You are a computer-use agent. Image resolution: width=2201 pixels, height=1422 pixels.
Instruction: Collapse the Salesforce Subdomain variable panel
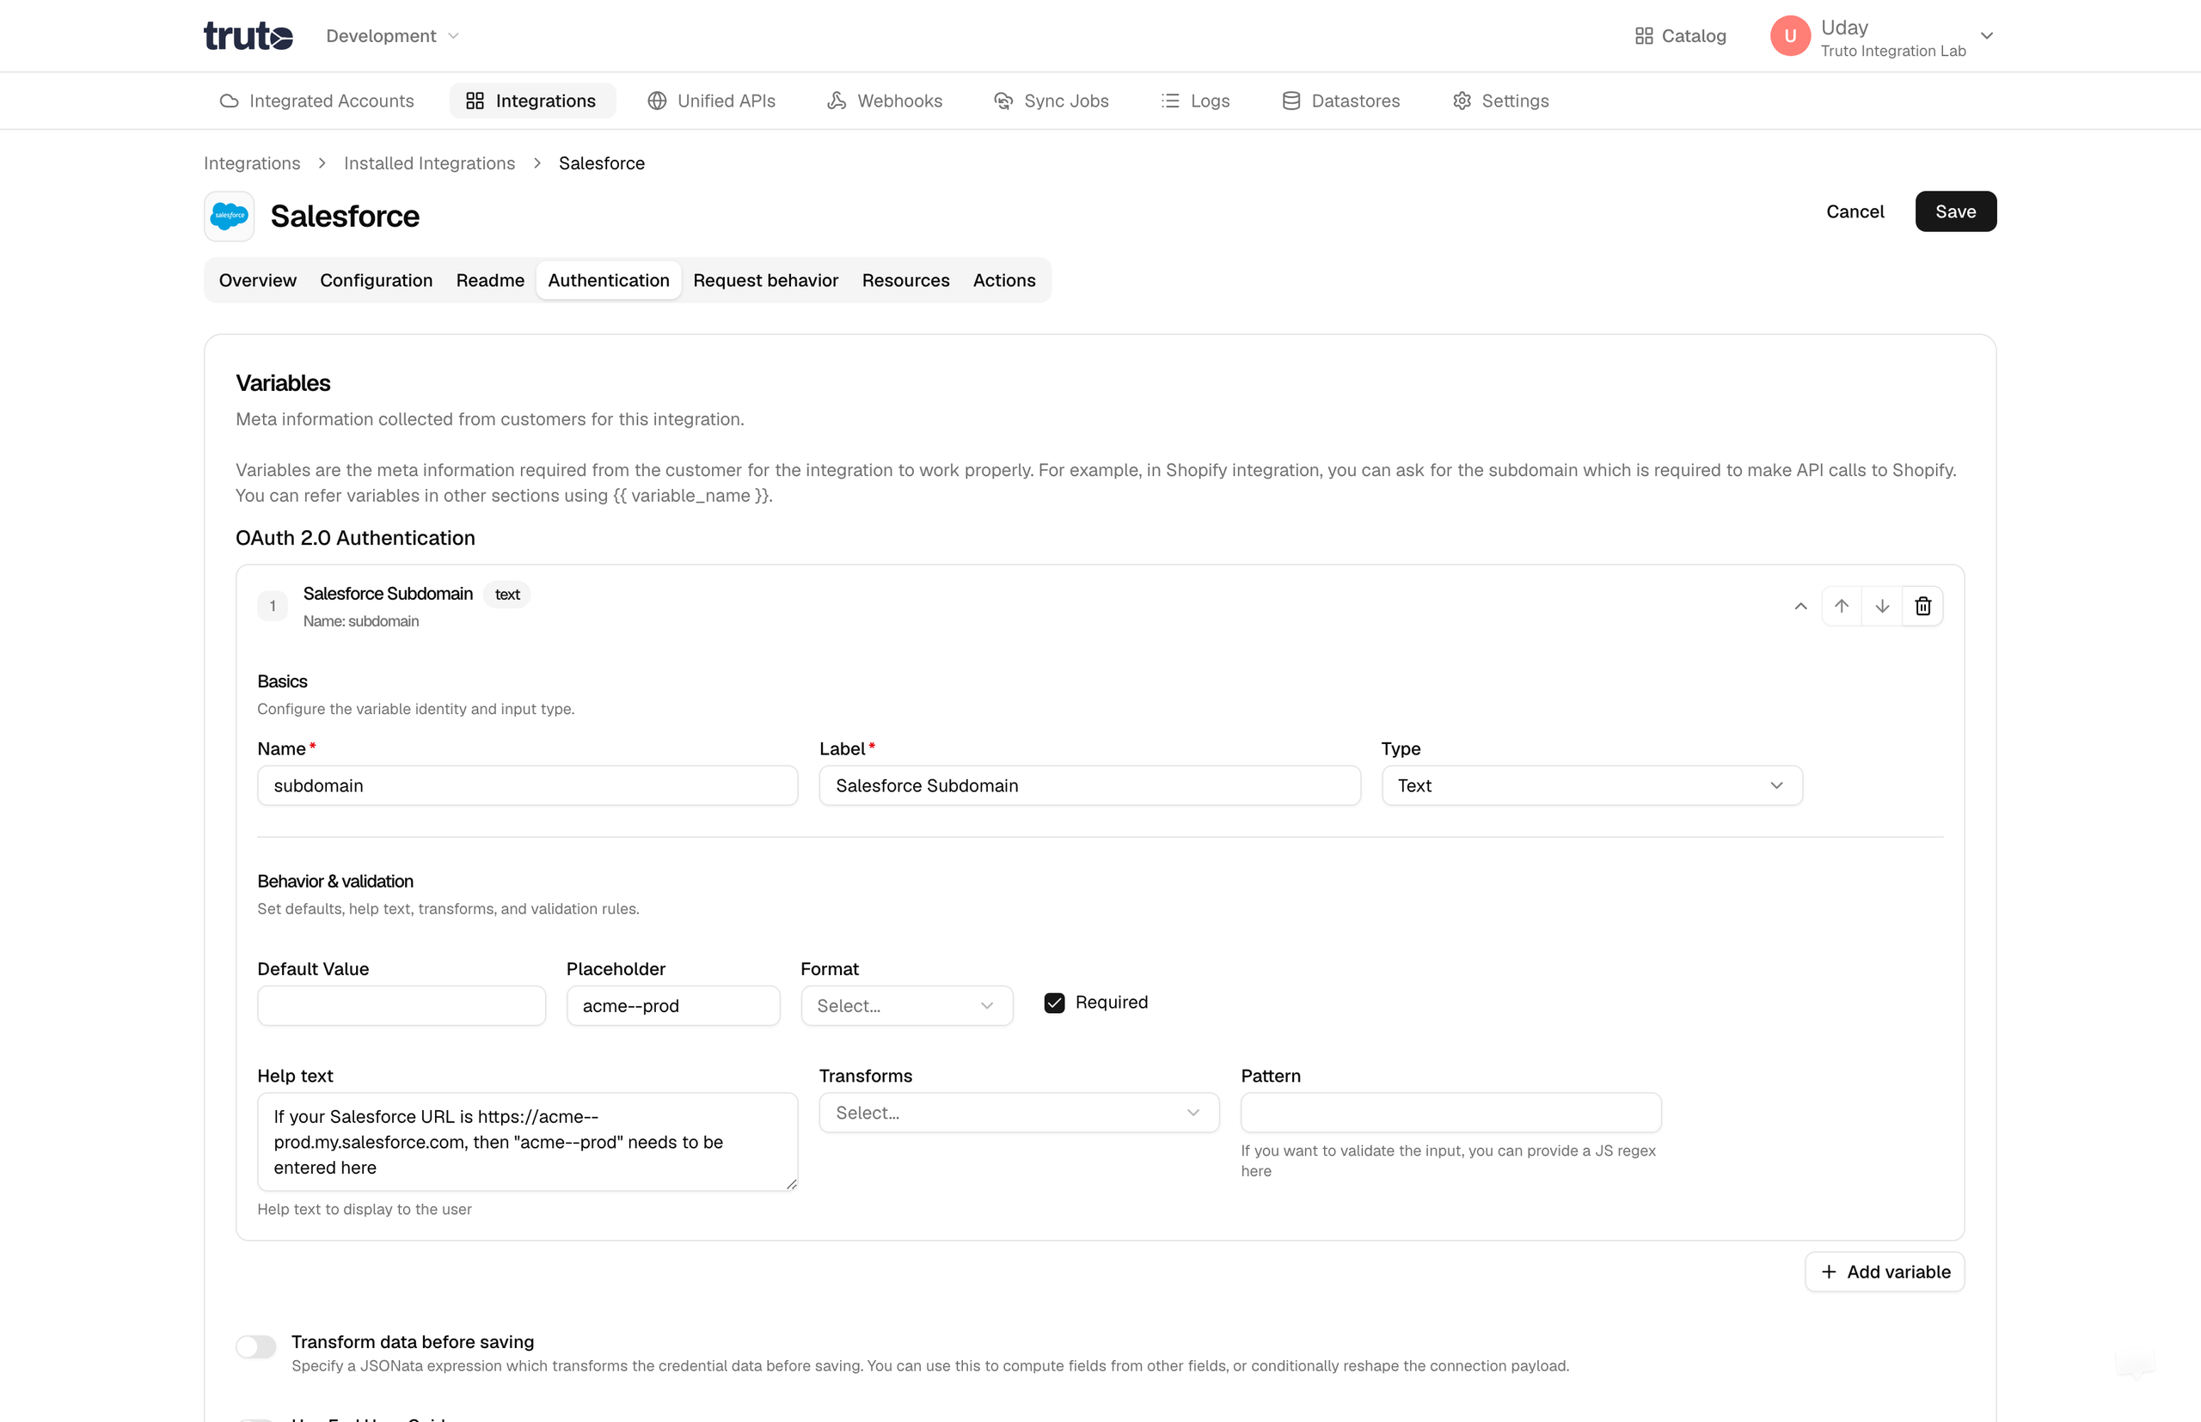pyautogui.click(x=1800, y=606)
